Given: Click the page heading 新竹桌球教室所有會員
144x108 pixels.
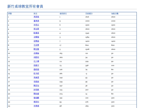Looking at the screenshot, I should click(x=25, y=6).
